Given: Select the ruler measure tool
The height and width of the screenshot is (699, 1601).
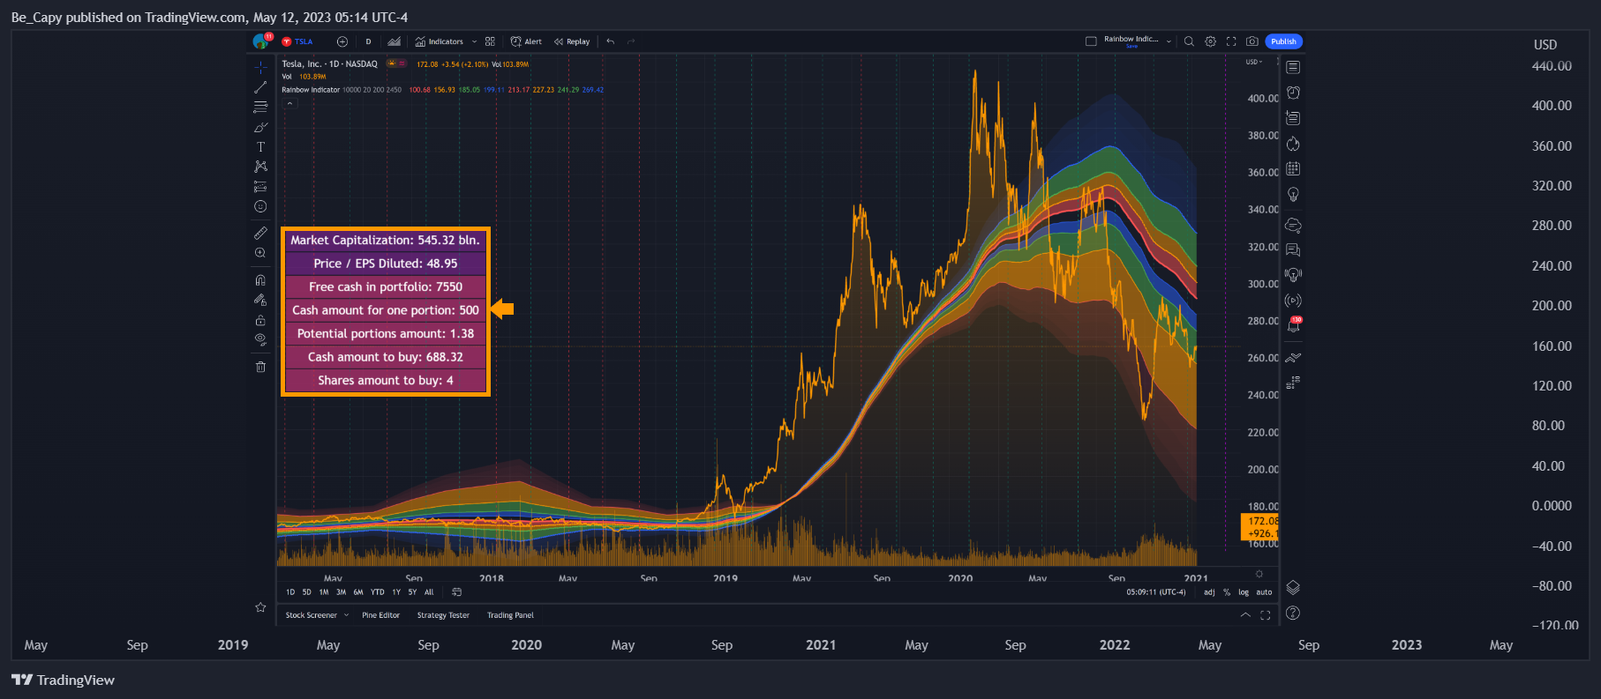Looking at the screenshot, I should pos(260,233).
